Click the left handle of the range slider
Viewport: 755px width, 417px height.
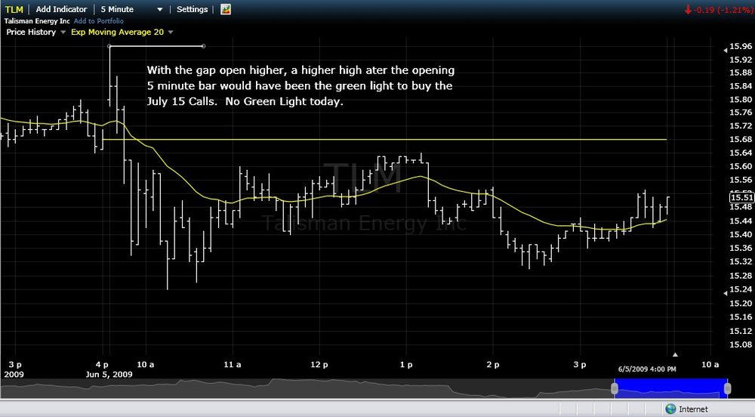tap(615, 388)
